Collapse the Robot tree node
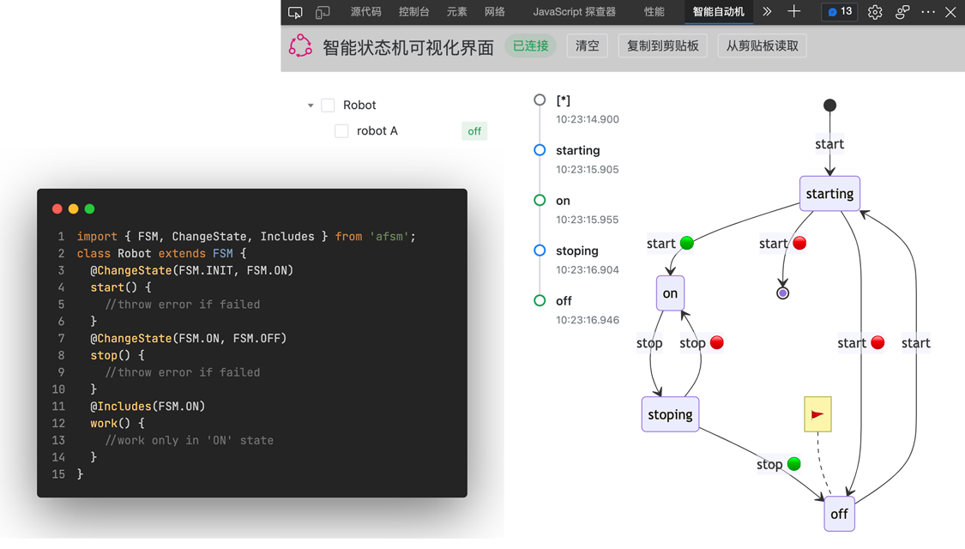The width and height of the screenshot is (965, 549). [311, 105]
